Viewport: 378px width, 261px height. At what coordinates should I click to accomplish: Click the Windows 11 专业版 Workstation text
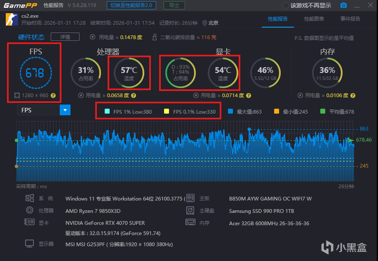125,199
